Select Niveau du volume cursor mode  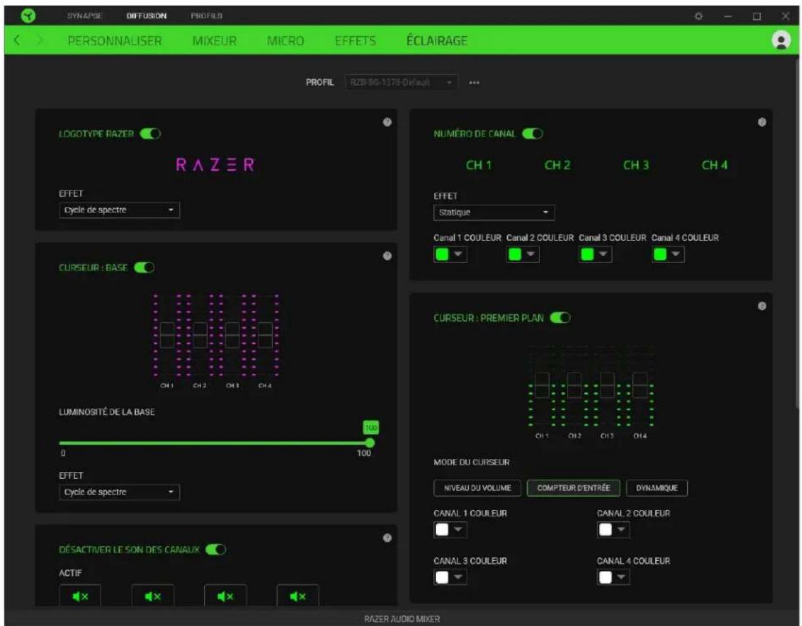(x=477, y=488)
